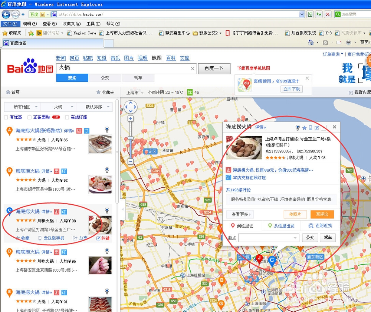The image size is (371, 312).
Task: Select the 在附近找 tab in popup
Action: click(321, 226)
